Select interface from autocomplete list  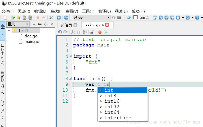[x=123, y=118]
